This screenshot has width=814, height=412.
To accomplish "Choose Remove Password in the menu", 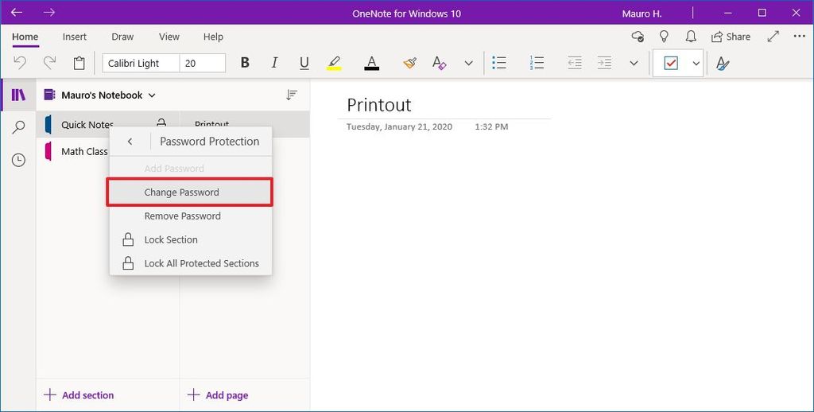I will coord(190,216).
